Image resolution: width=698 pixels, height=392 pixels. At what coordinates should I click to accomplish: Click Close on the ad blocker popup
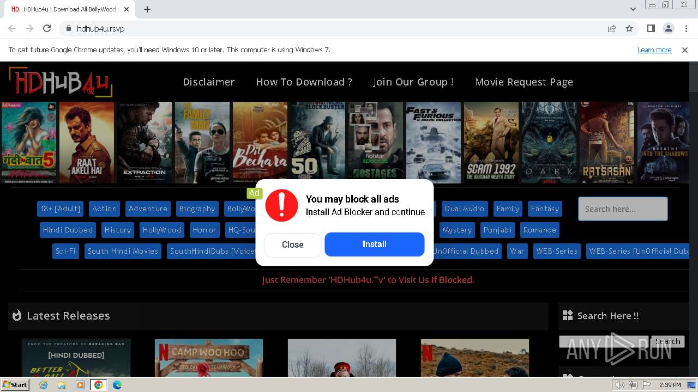[293, 245]
